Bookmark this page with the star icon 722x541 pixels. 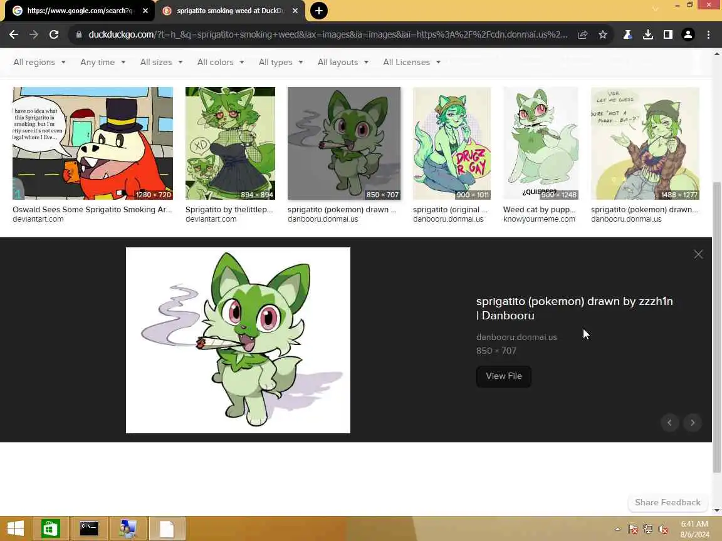pyautogui.click(x=603, y=34)
